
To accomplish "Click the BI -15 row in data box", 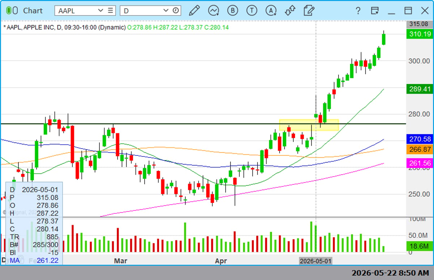I will 34,252.
